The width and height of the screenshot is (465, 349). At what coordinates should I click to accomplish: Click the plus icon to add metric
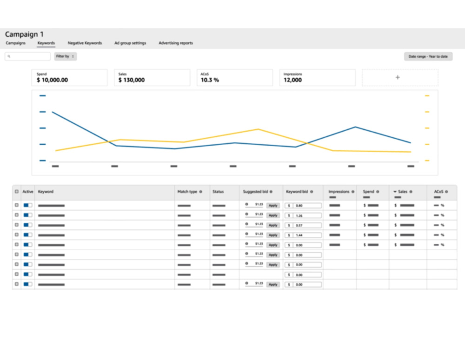[x=398, y=77]
